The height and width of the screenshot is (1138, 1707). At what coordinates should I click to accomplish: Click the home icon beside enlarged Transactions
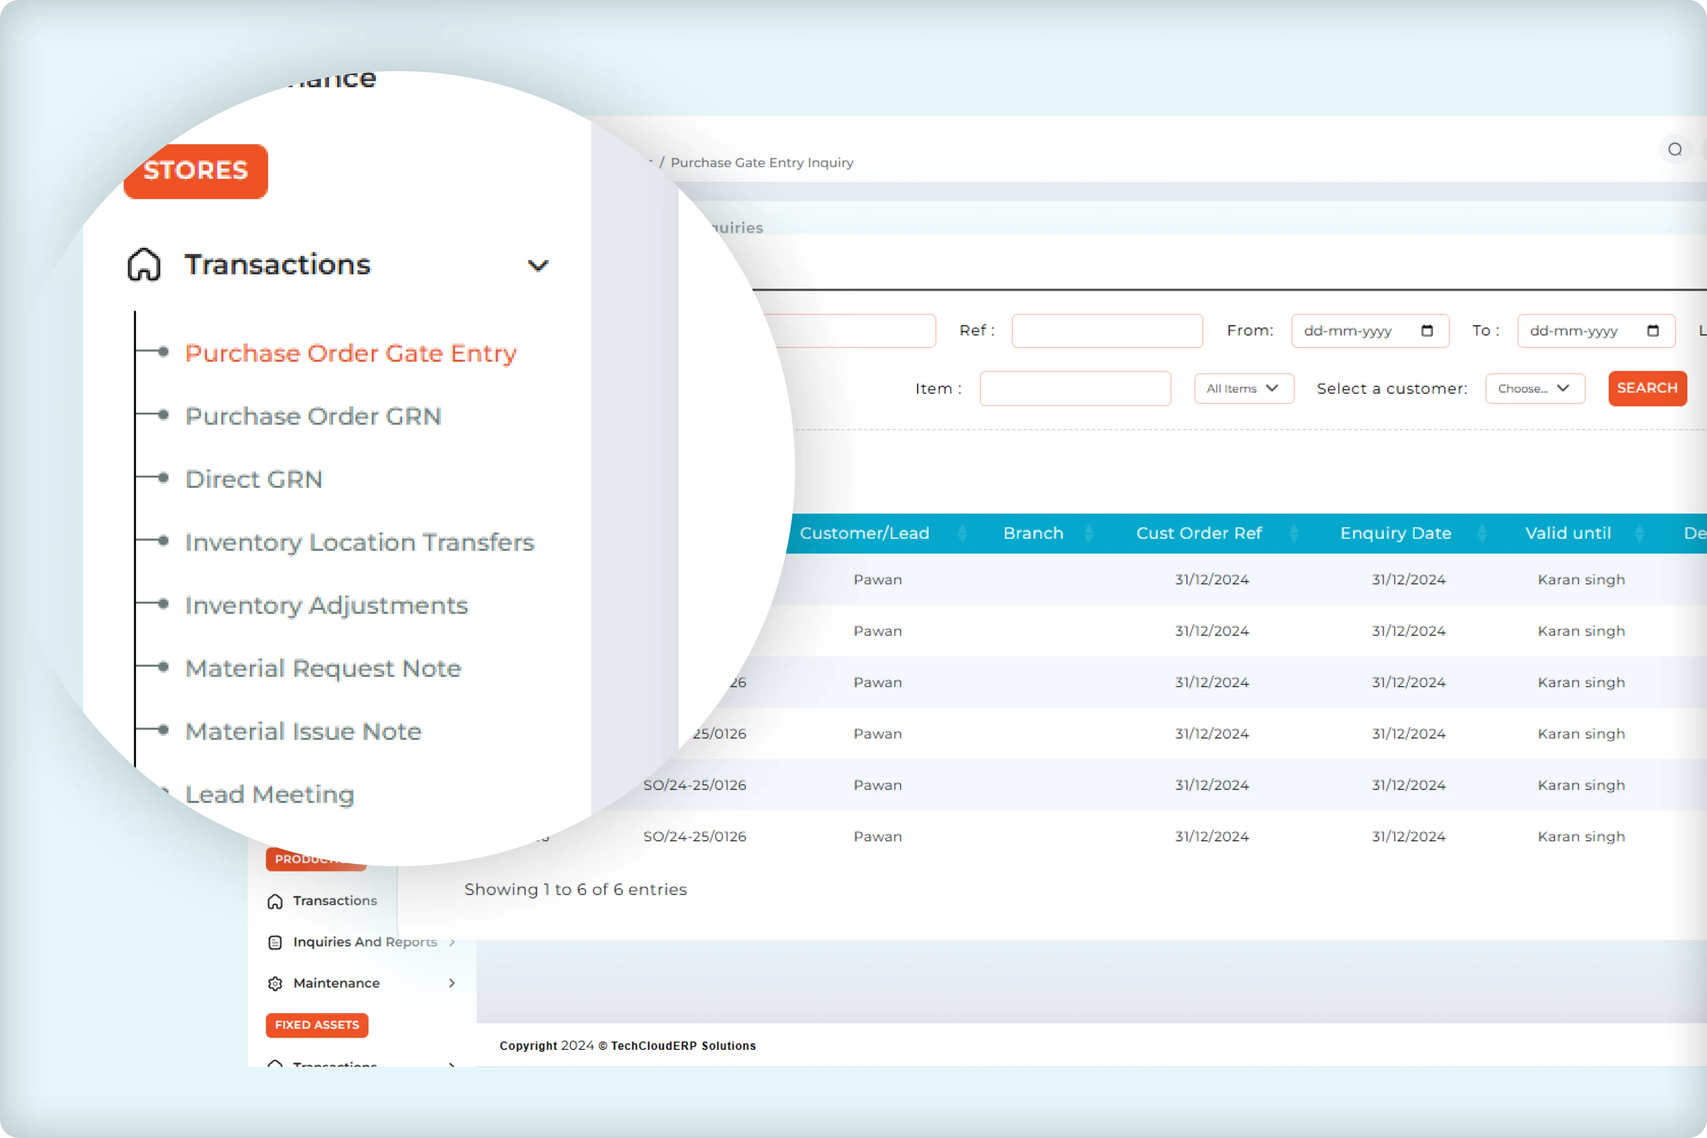tap(144, 264)
